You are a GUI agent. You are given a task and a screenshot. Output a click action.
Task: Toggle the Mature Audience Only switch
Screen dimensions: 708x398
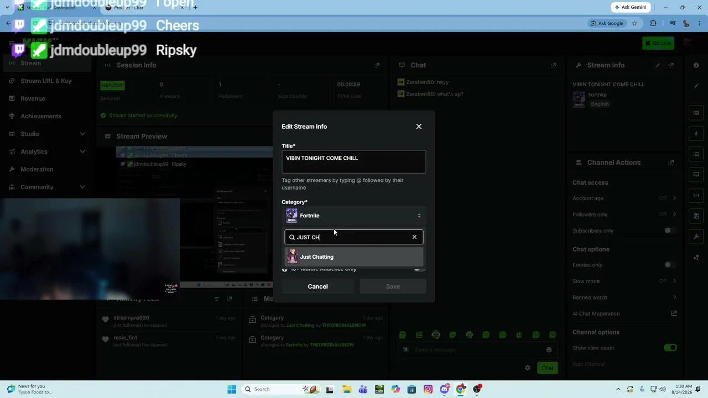pos(420,269)
